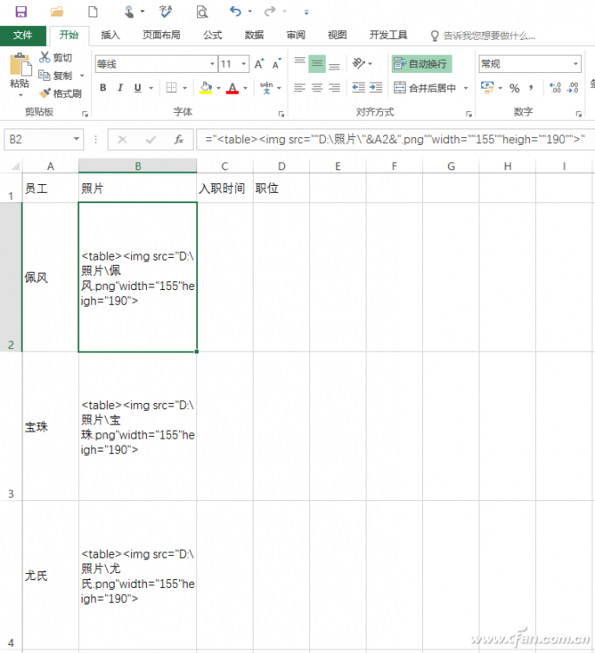
Task: Toggle Wrap Text (自动换行)
Action: click(421, 64)
